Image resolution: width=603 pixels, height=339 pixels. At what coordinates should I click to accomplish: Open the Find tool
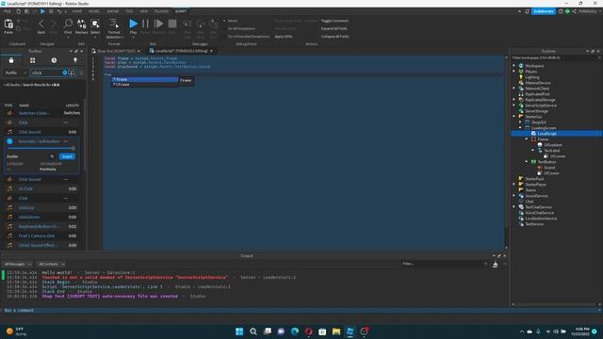[x=68, y=24]
